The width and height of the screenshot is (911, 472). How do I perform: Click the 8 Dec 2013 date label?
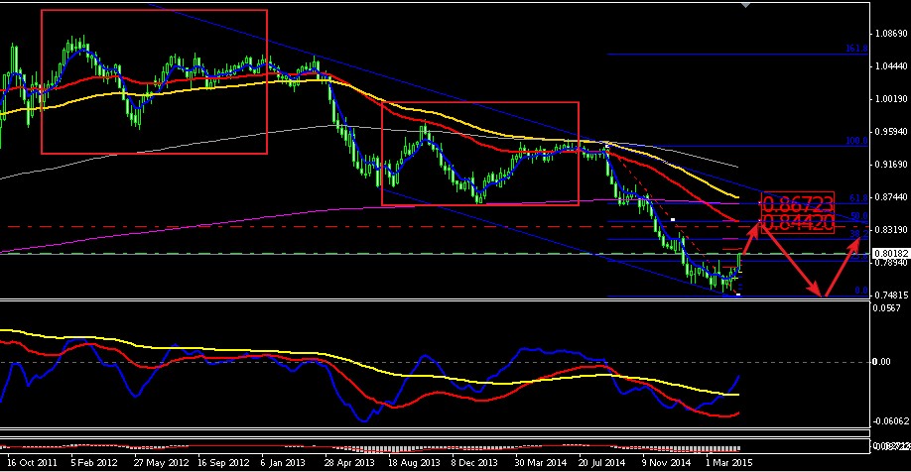pyautogui.click(x=474, y=463)
